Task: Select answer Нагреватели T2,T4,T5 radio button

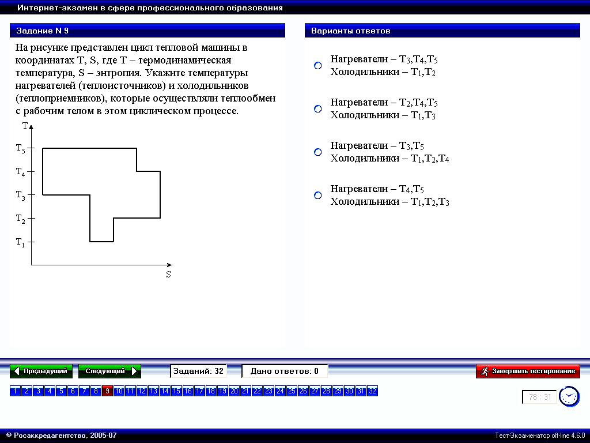Action: 318,109
